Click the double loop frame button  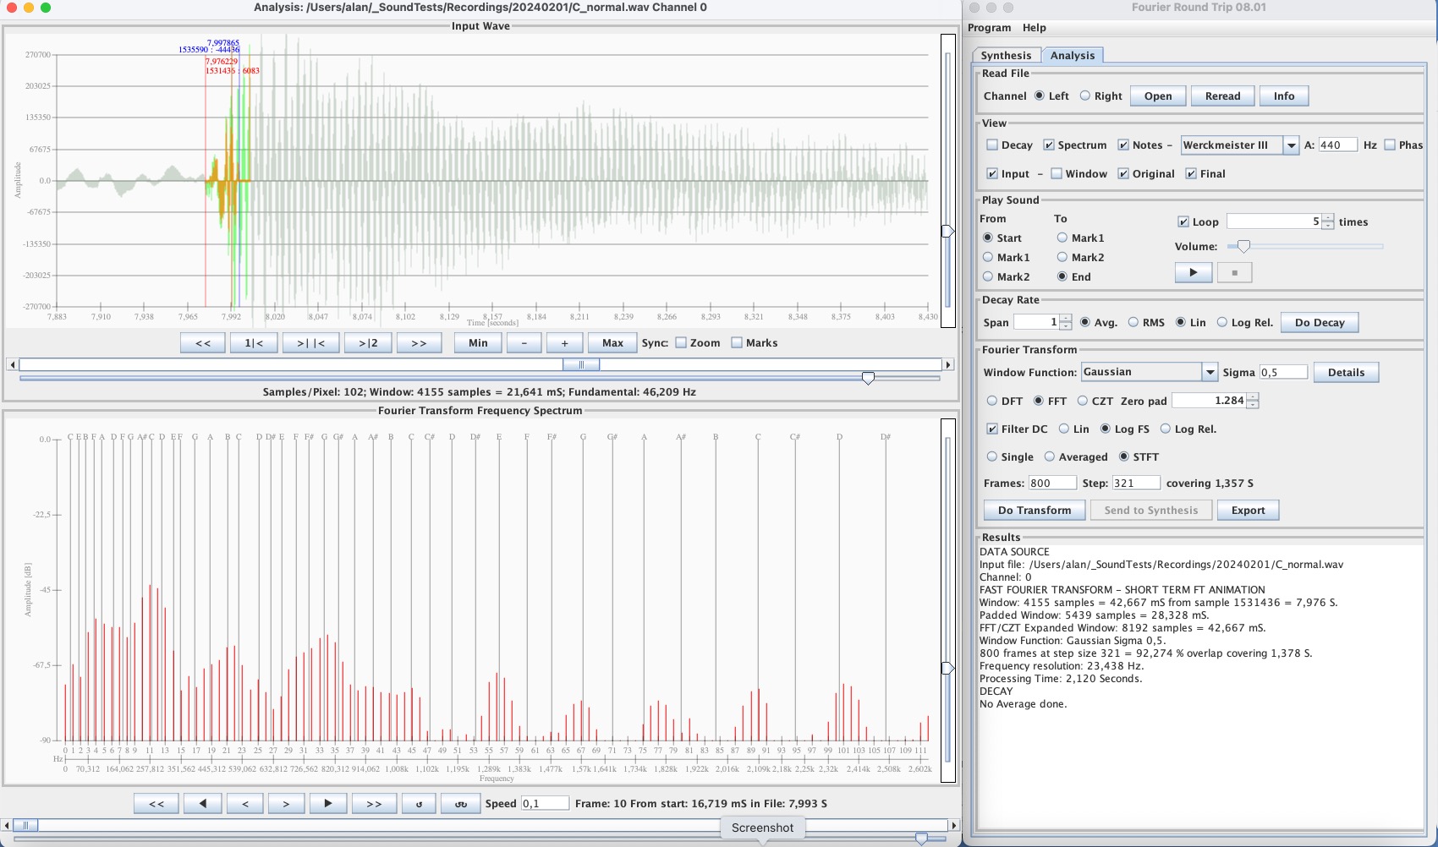tap(460, 804)
